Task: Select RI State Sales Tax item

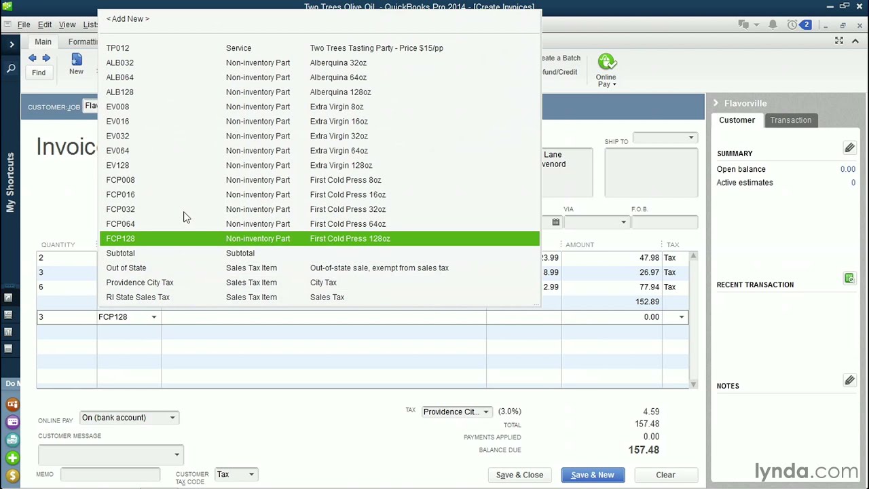Action: [x=320, y=297]
